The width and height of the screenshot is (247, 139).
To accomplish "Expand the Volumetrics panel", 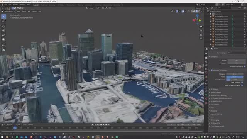I will pyautogui.click(x=215, y=105).
